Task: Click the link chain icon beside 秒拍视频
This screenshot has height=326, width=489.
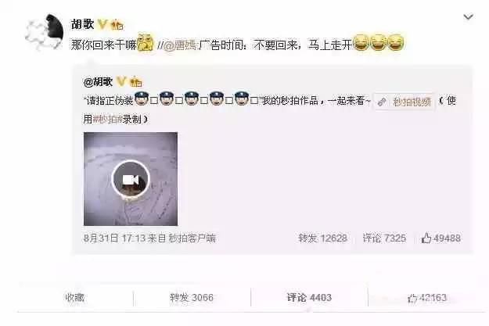Action: (x=382, y=102)
